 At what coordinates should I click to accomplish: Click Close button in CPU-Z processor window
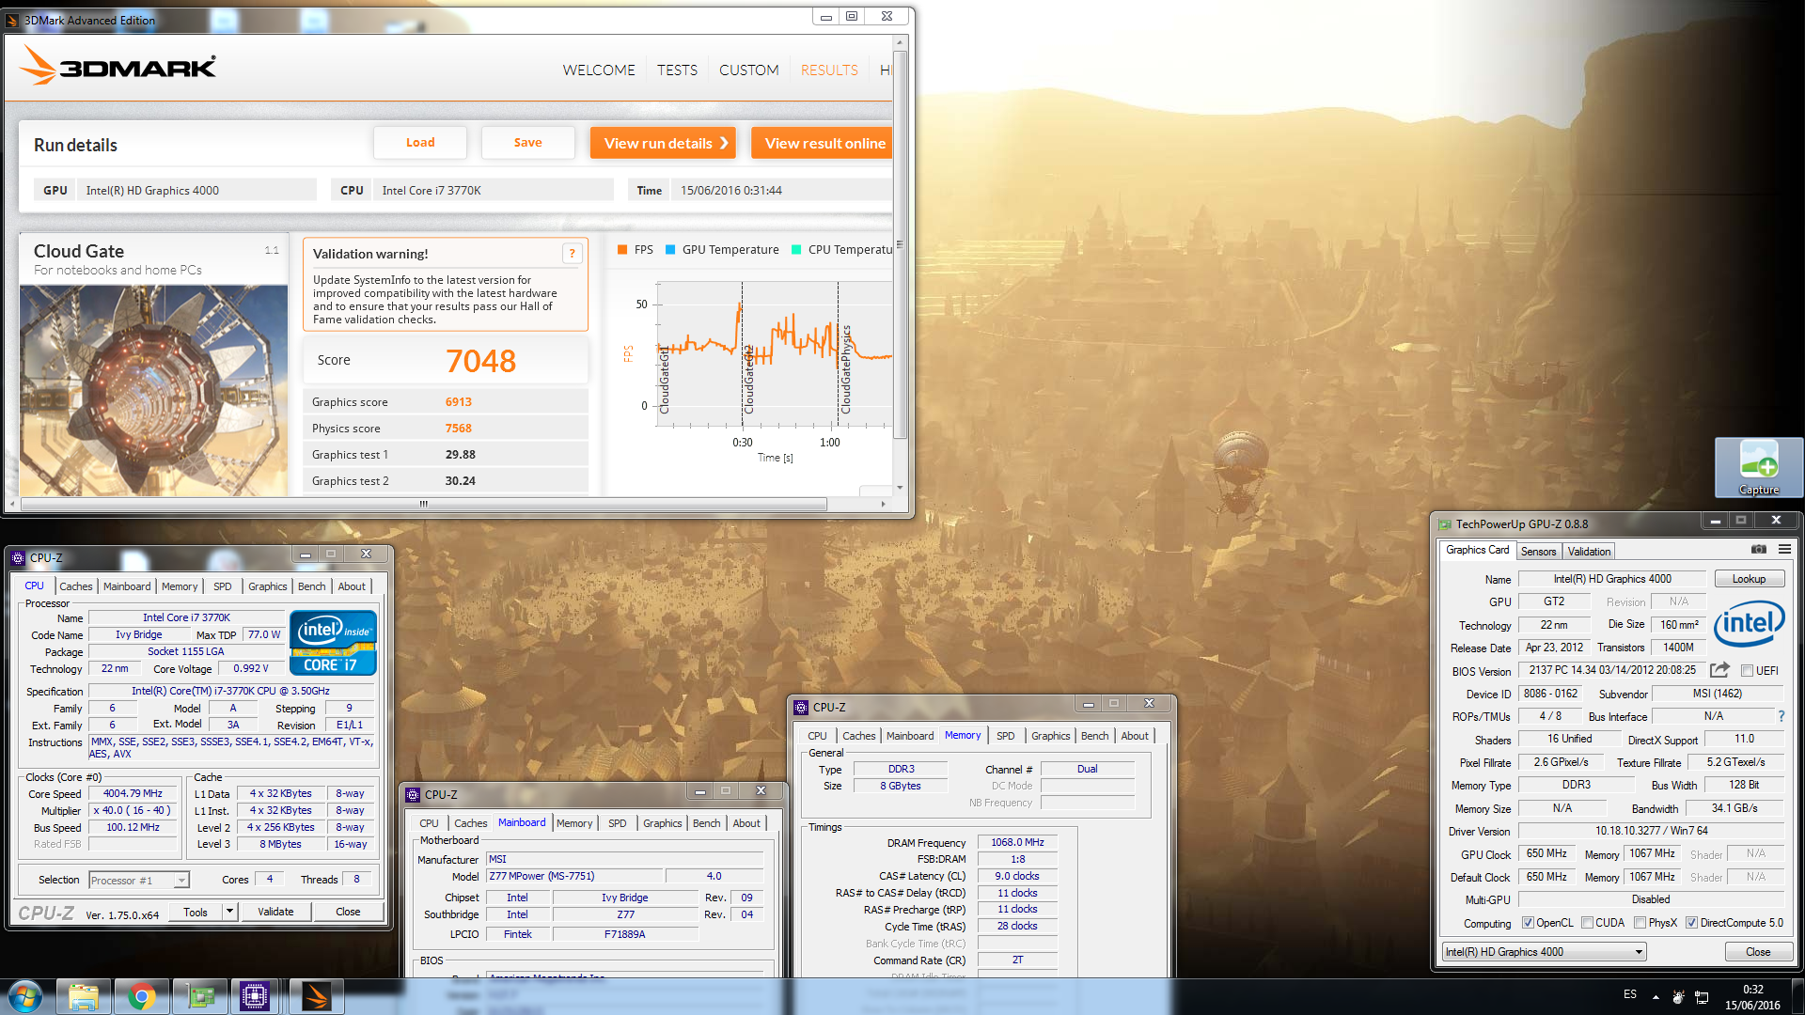pyautogui.click(x=348, y=912)
